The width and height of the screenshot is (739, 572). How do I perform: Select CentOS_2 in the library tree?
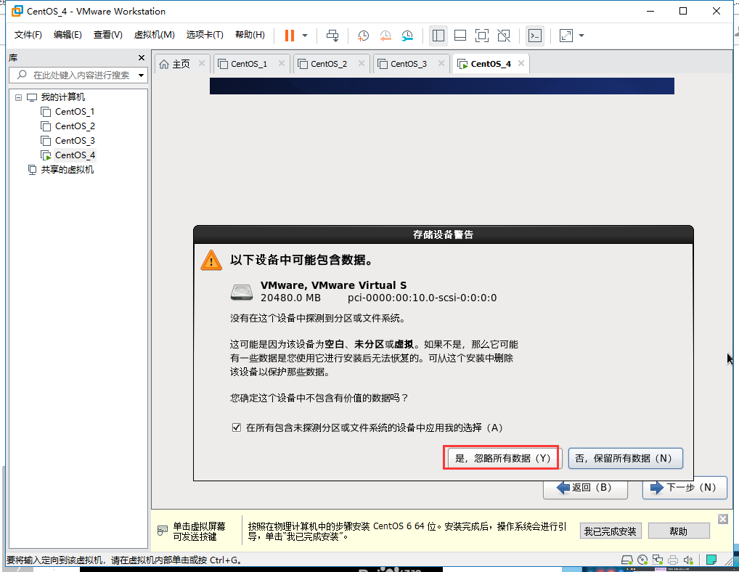tap(75, 126)
